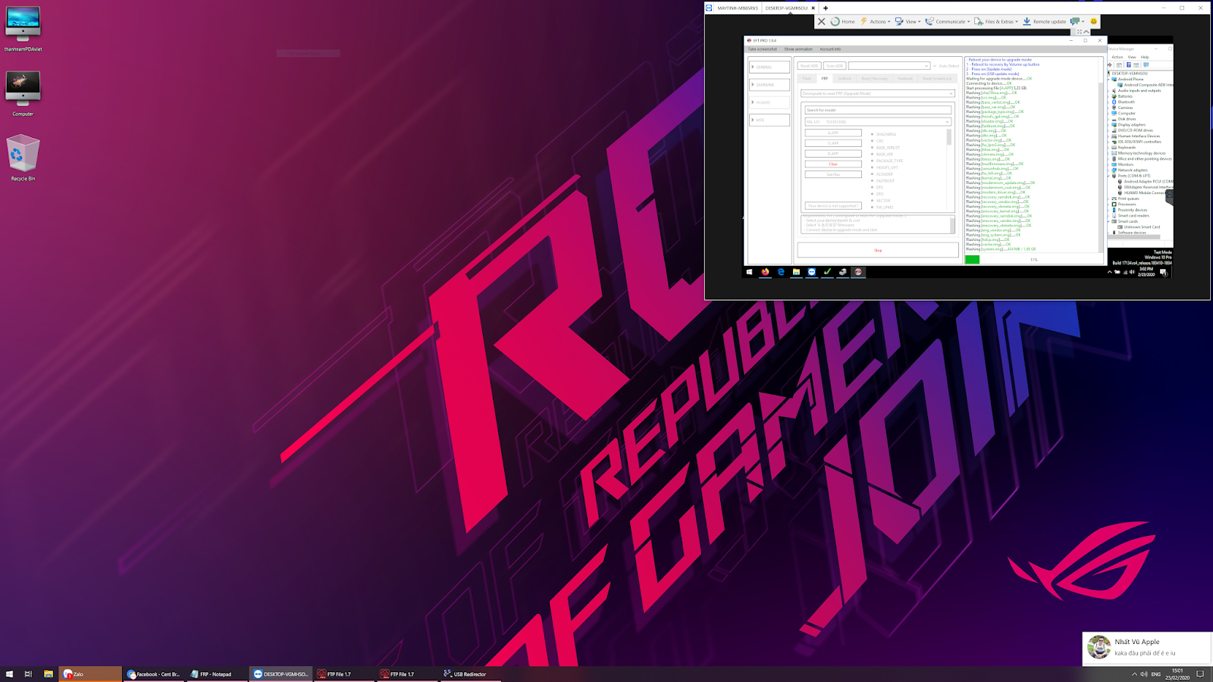Expand the GENERAL section in EFT Pro
This screenshot has width=1213, height=682.
pyautogui.click(x=769, y=67)
